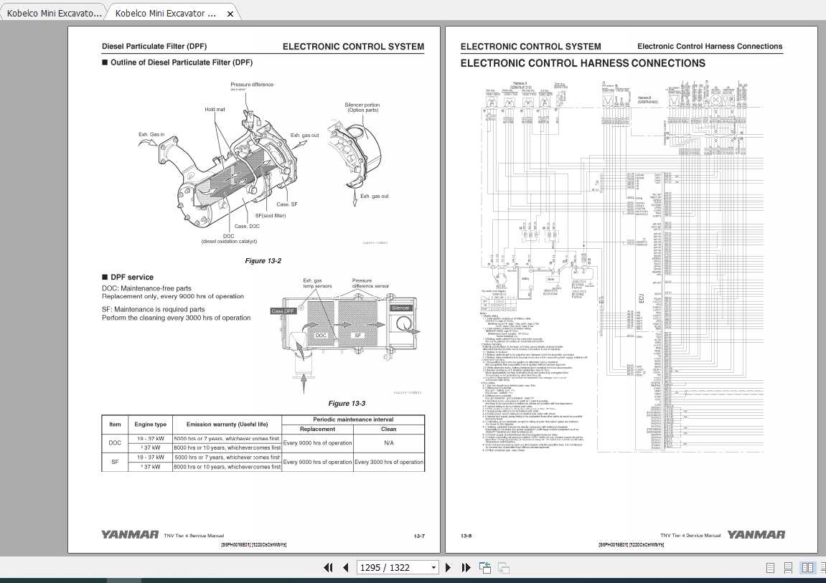The image size is (826, 583).
Task: Go to the next page
Action: (x=449, y=567)
